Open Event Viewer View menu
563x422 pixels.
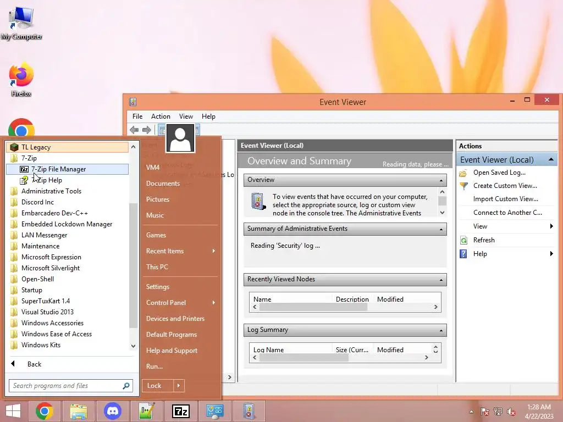tap(186, 116)
